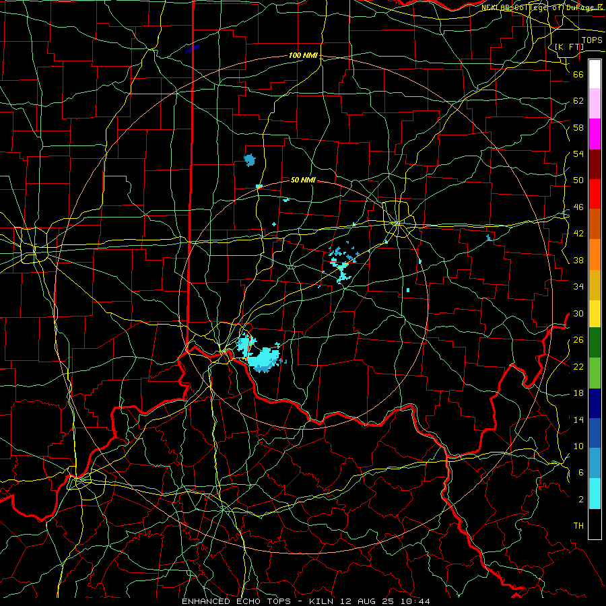606x606 pixels.
Task: Click the 34 label on the color scale
Action: pyautogui.click(x=578, y=287)
